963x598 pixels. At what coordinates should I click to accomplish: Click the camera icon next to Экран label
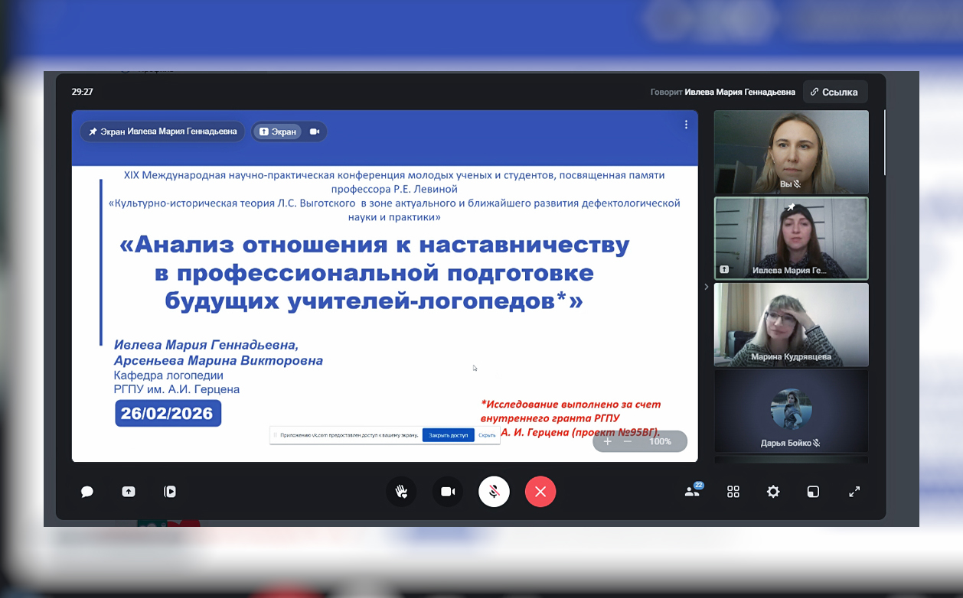[314, 132]
